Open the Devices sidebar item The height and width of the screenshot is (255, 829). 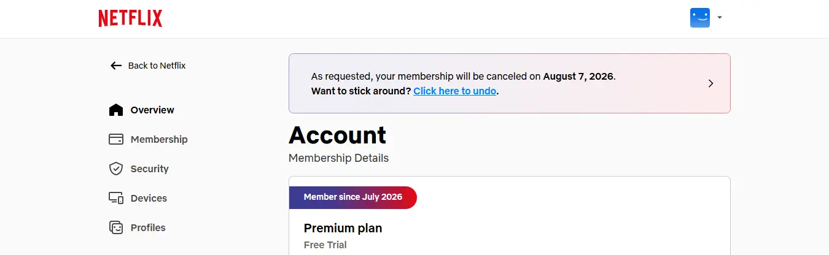point(149,198)
